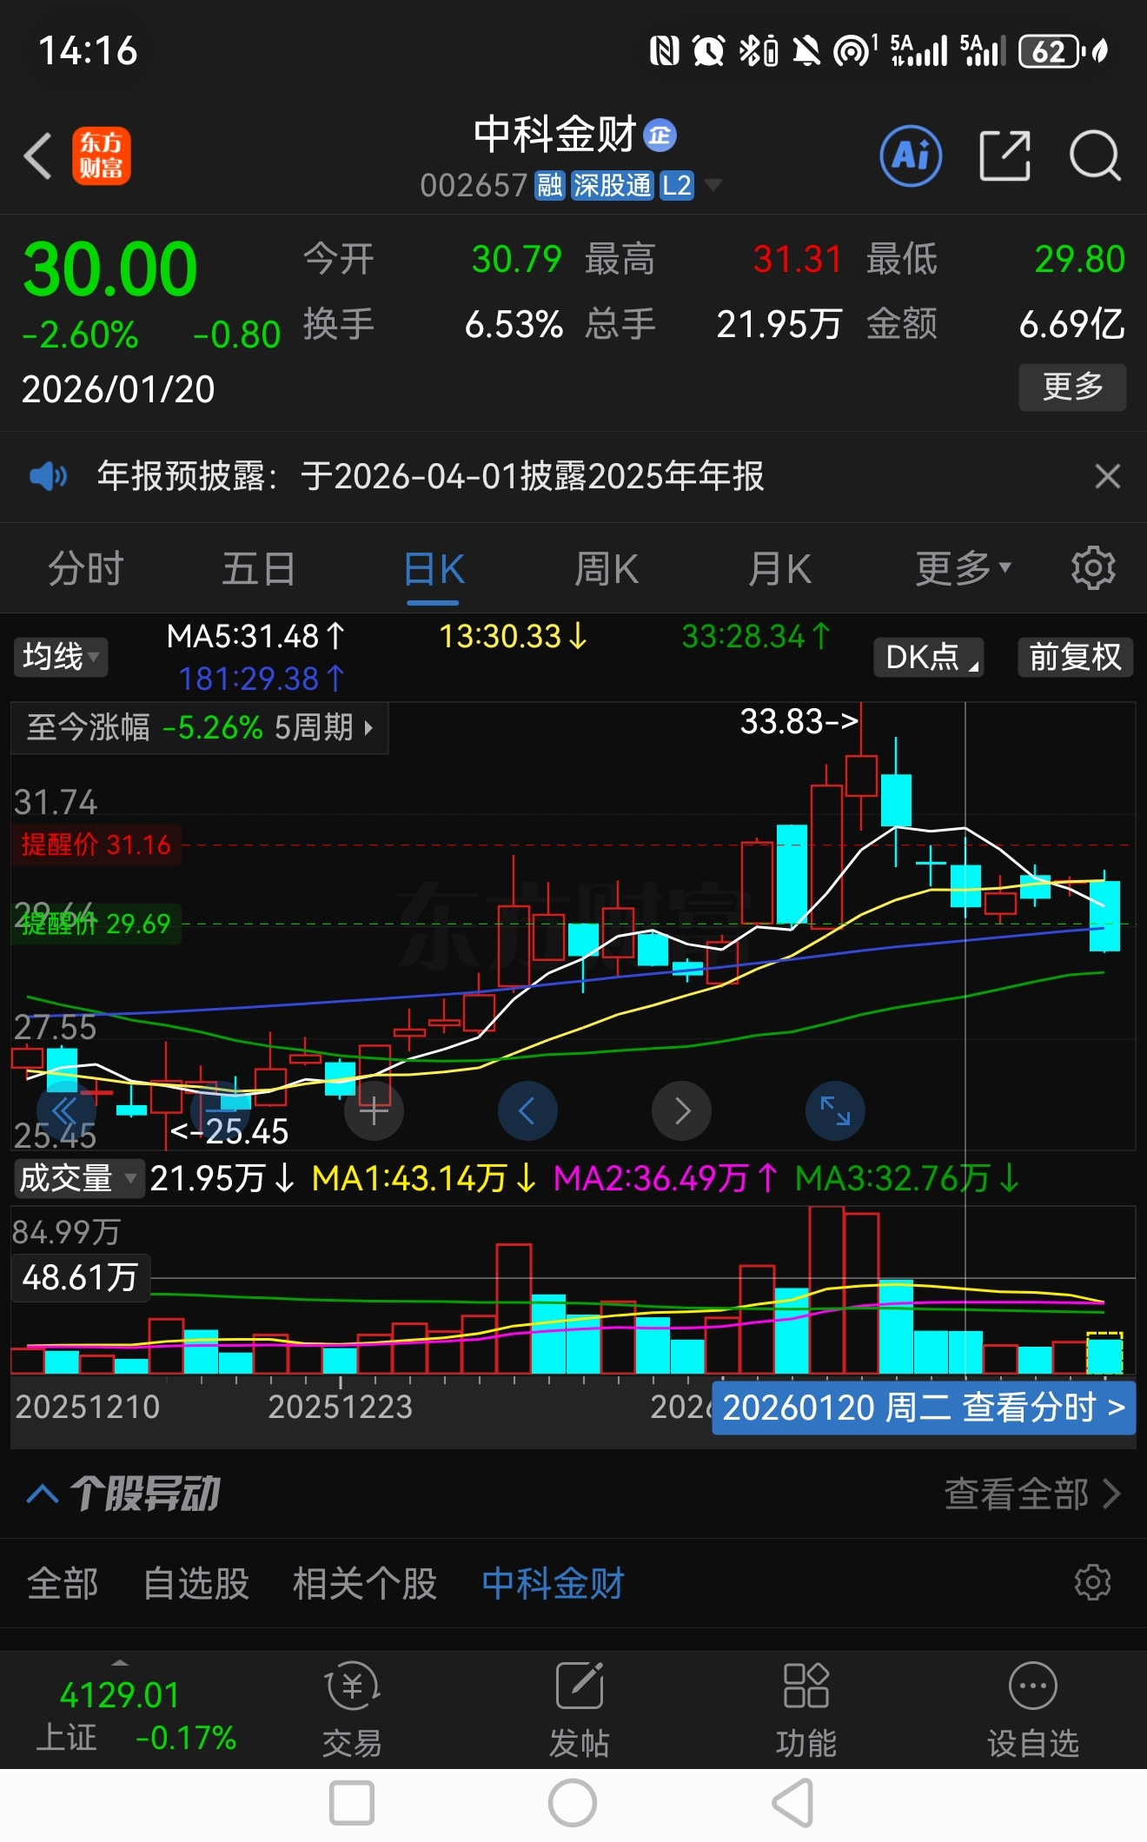Tap the enterprise badge next to 中科金财
The width and height of the screenshot is (1147, 1842).
click(660, 135)
